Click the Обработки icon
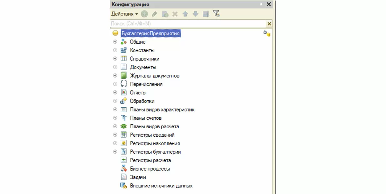Screen dimensions: 386x194 point(124,101)
